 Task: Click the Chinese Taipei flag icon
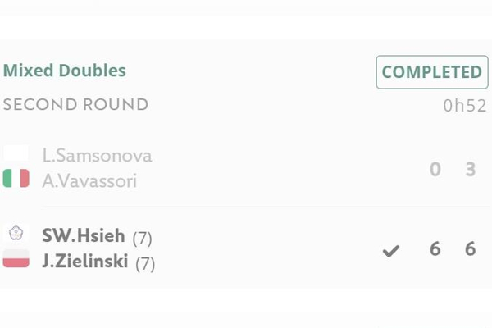[16, 233]
